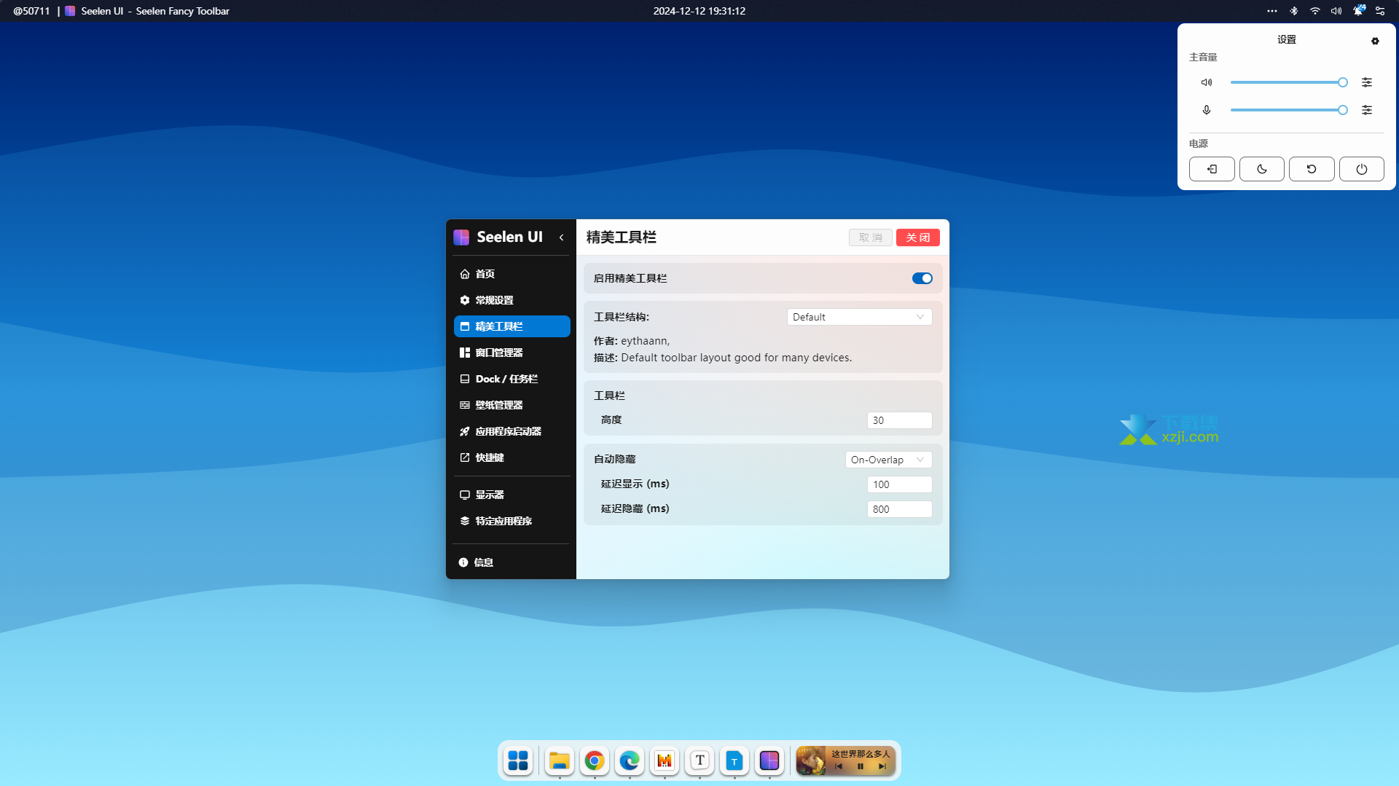Click the sleep moon power button
Screen dimensions: 1399x786
[1261, 169]
